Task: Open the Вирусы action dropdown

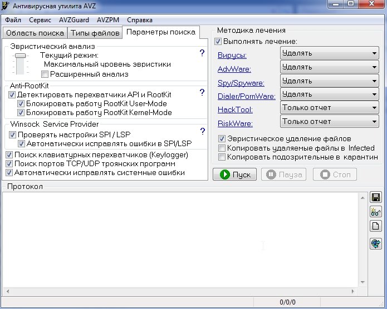Action: 329,53
